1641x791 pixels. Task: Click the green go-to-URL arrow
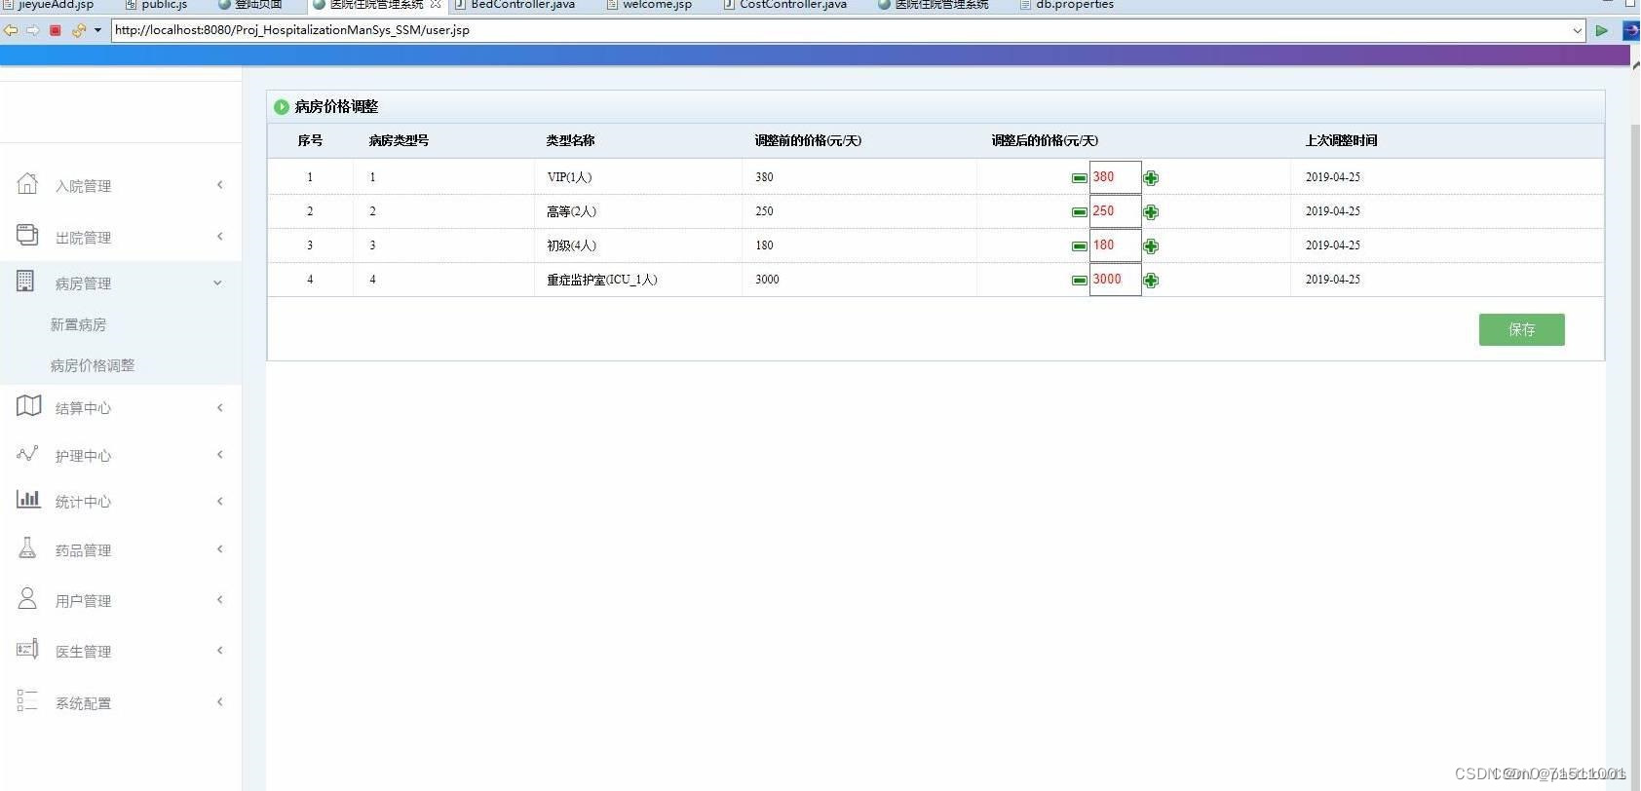pyautogui.click(x=1601, y=30)
